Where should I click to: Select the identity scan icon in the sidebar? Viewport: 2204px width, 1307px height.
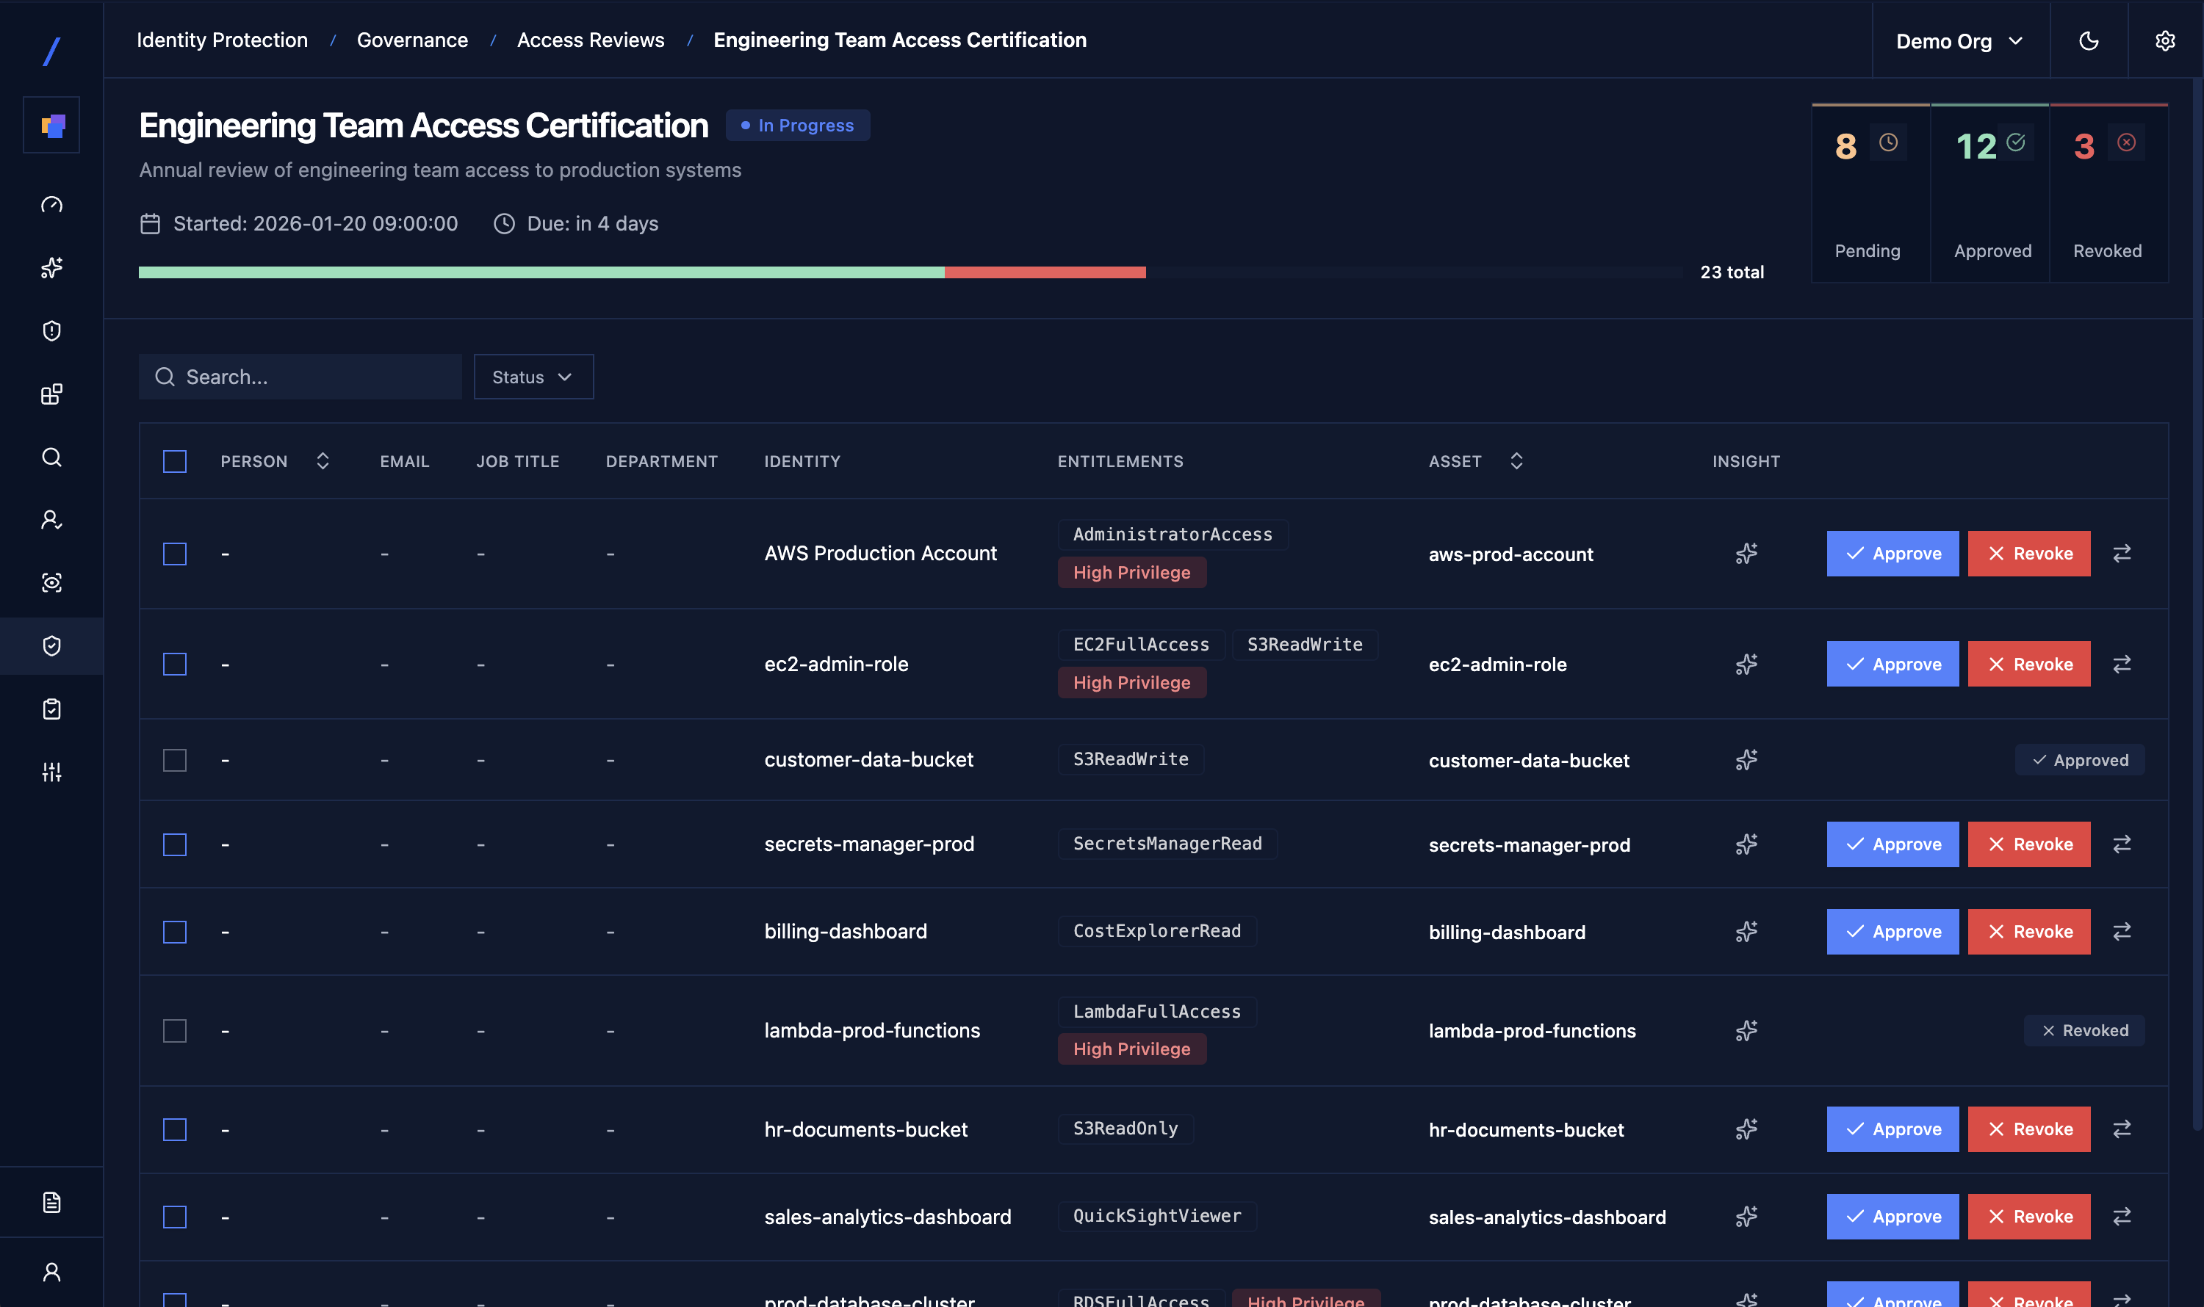click(x=51, y=582)
